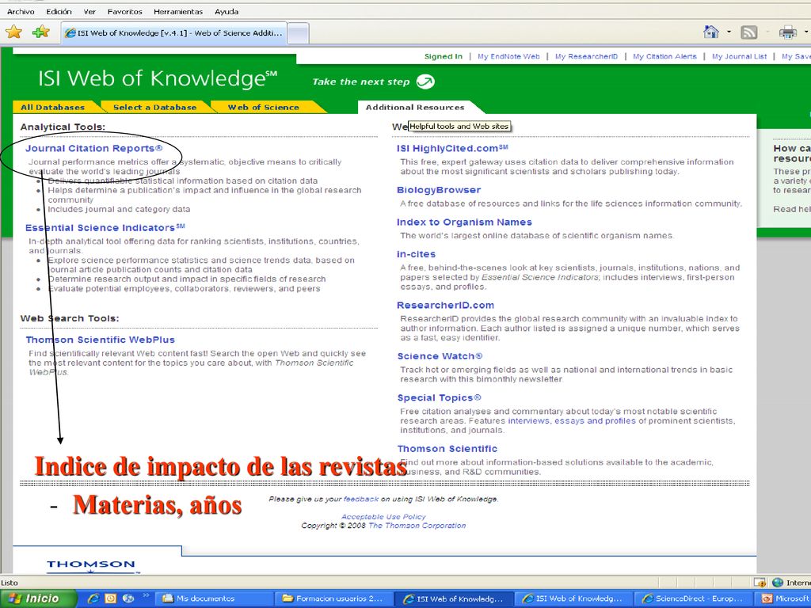Screen dimensions: 811x608
Task: Open the Favoritos menu
Action: pos(124,11)
